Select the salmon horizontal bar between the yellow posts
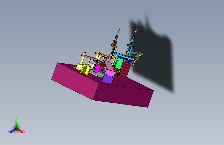The width and height of the screenshot is (224, 145). pos(90,57)
